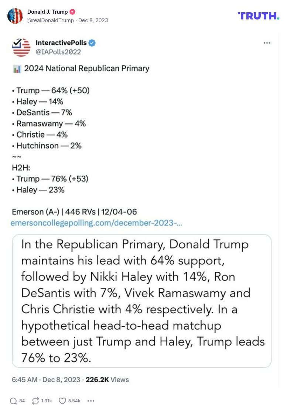Open the emersoncollegepolling.com link
287x412 pixels.
coord(96,223)
